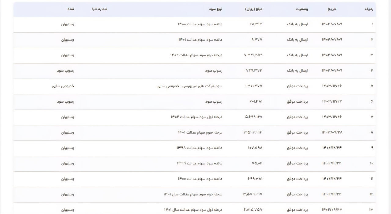Image resolution: width=391 pixels, height=214 pixels.
Task: Click 'سود شرکت های غیربورسی - خصوصی سازی'
Action: (190, 86)
